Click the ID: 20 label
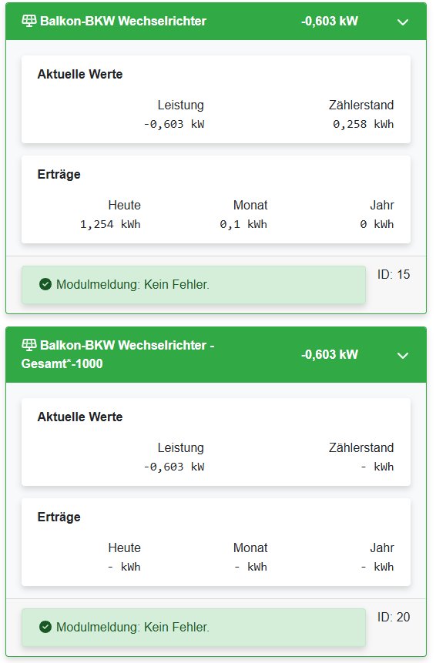This screenshot has height=663, width=436. tap(394, 617)
